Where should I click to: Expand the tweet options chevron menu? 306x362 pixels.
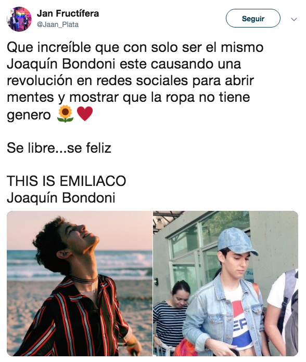[x=294, y=19]
